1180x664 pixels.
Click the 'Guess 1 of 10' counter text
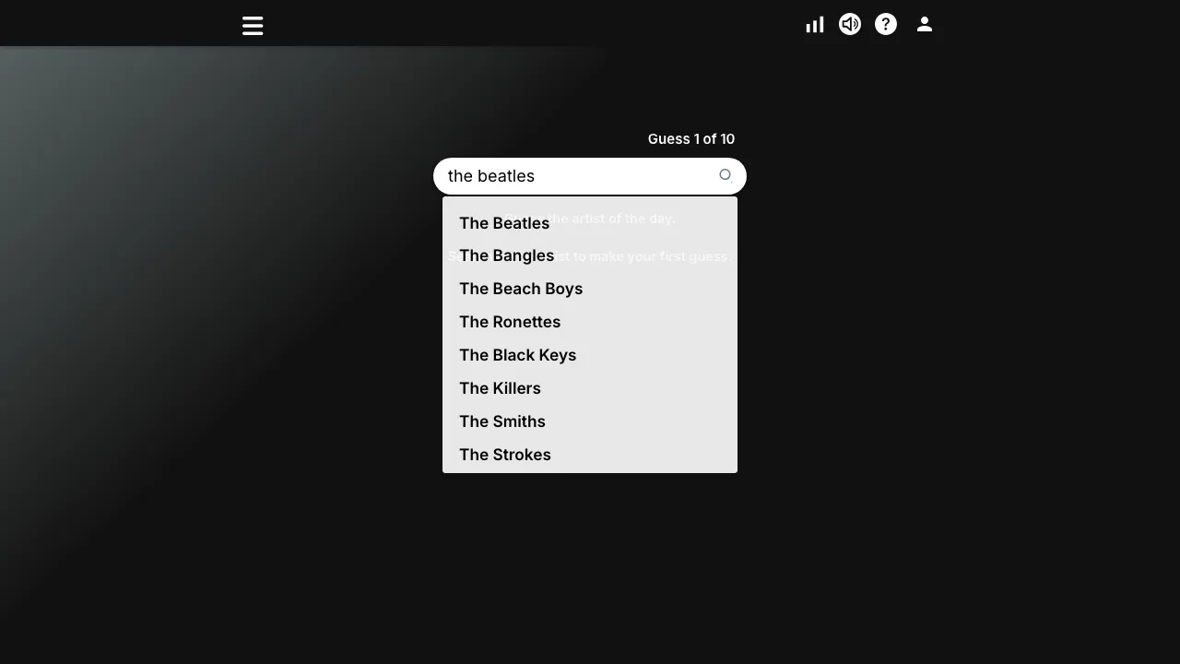tap(691, 139)
